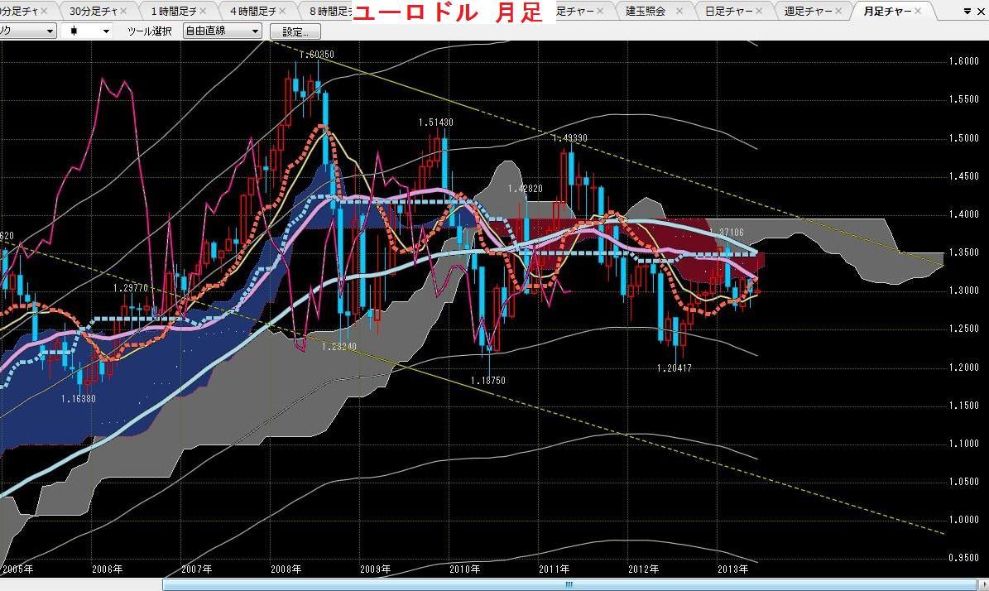The image size is (989, 591).
Task: Close the 30分足チャート tab
Action: point(123,11)
